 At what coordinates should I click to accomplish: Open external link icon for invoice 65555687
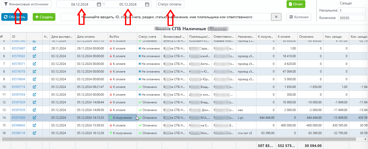pyautogui.click(x=34, y=48)
